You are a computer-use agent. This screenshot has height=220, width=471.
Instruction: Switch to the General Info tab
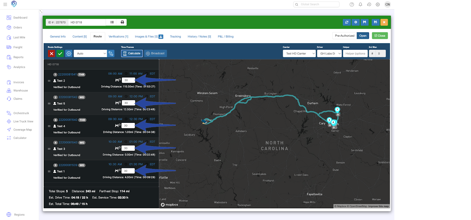(x=58, y=36)
